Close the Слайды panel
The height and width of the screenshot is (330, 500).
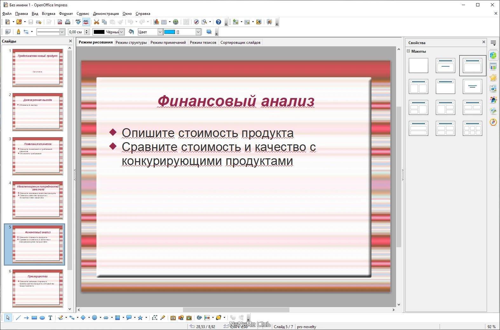(x=71, y=41)
